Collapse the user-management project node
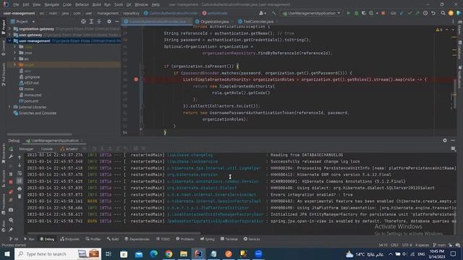This screenshot has width=463, height=260. (x=9, y=40)
